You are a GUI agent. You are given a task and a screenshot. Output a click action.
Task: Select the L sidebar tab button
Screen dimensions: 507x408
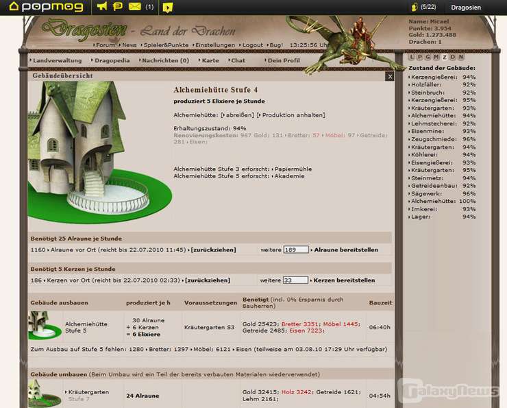(411, 58)
